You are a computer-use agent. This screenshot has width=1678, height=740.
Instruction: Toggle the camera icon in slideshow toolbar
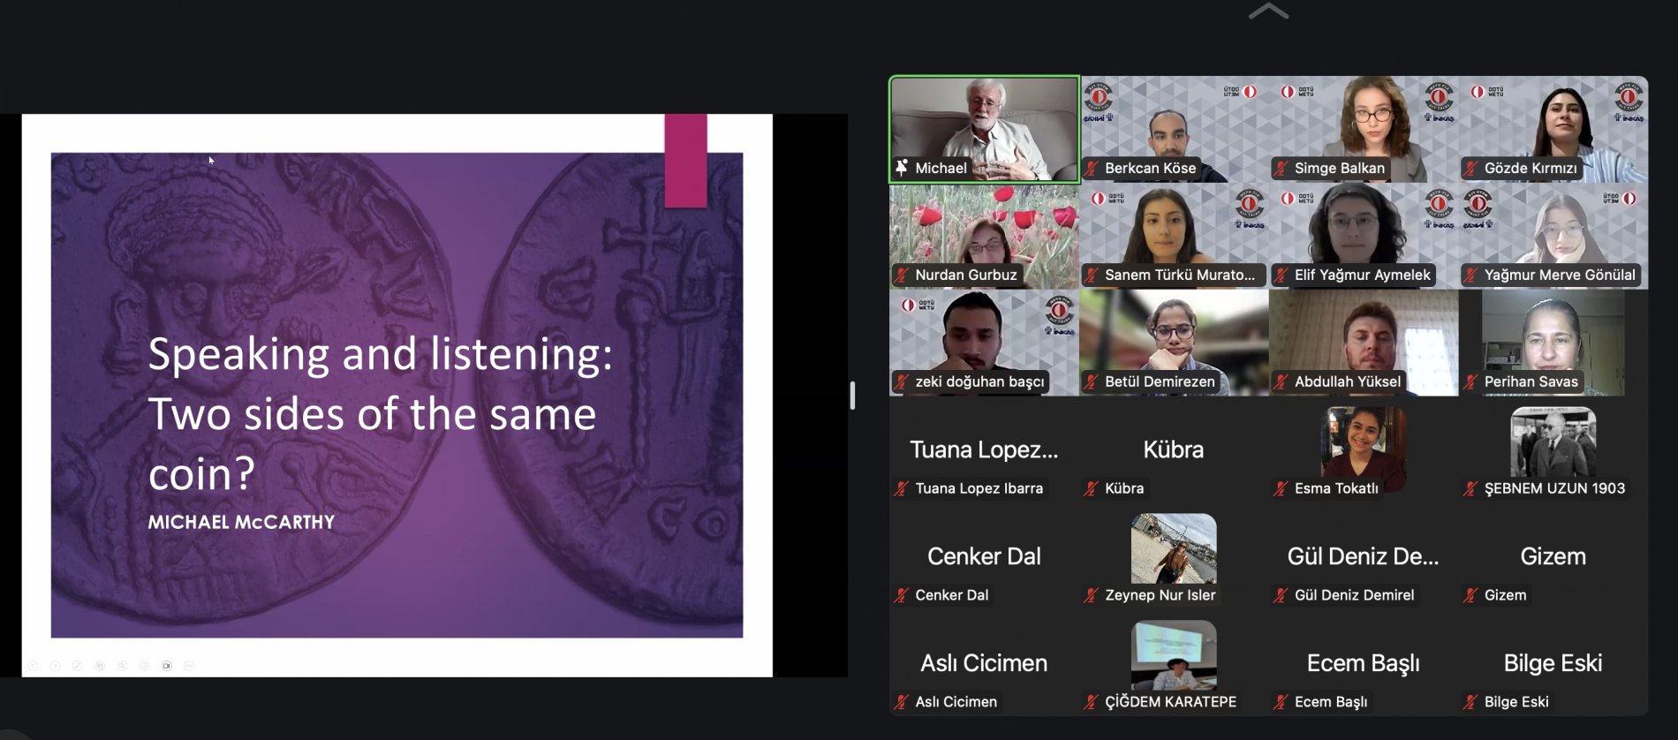[x=167, y=666]
